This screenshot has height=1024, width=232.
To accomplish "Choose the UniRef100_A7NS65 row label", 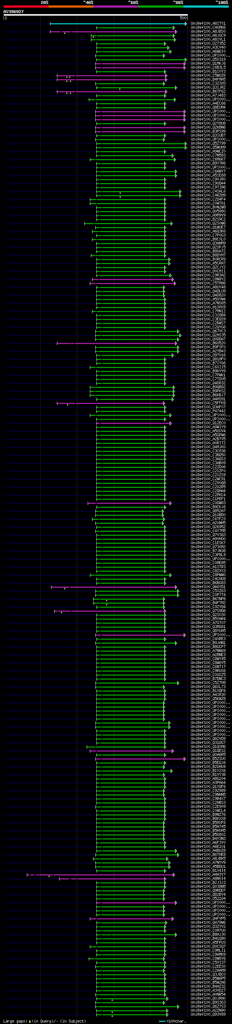I will 208,303.
